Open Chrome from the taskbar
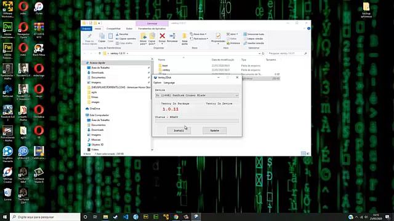This screenshot has width=394, height=221. [x=176, y=217]
